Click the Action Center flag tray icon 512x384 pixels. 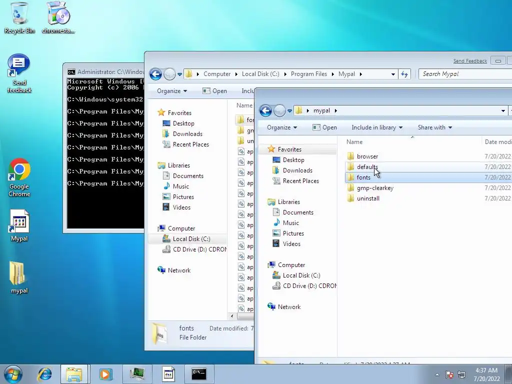[x=449, y=374]
